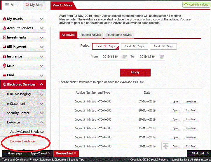The width and height of the screenshot is (211, 162).
Task: Switch to the Home page bottom tab
Action: point(15,154)
